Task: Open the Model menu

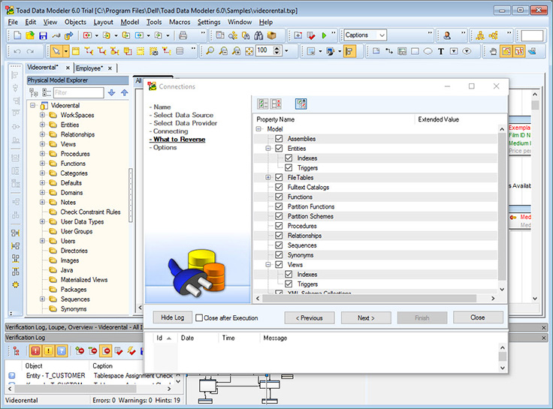Action: click(130, 22)
